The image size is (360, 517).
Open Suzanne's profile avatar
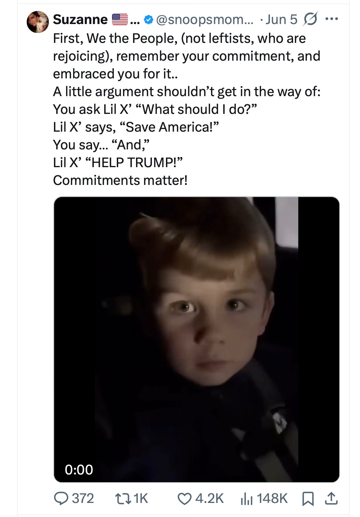(x=38, y=22)
